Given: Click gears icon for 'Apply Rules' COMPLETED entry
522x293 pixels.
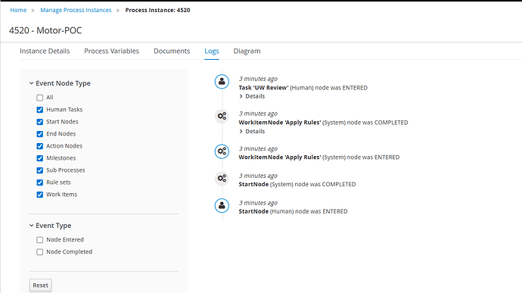Looking at the screenshot, I should coord(222,117).
